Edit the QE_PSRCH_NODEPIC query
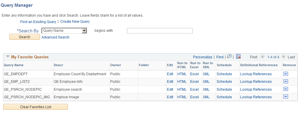The width and height of the screenshot is (301, 114). coord(170,90)
